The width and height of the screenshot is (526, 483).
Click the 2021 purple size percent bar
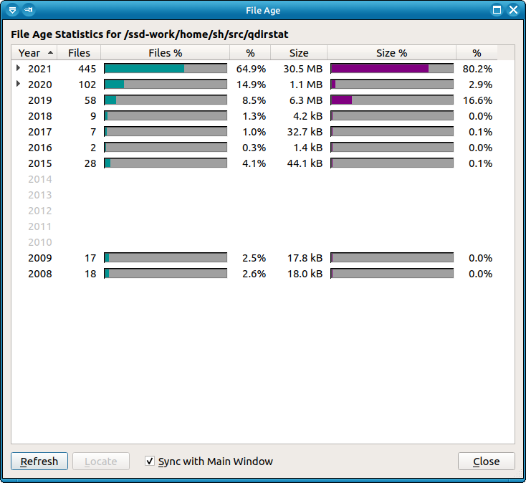click(392, 68)
